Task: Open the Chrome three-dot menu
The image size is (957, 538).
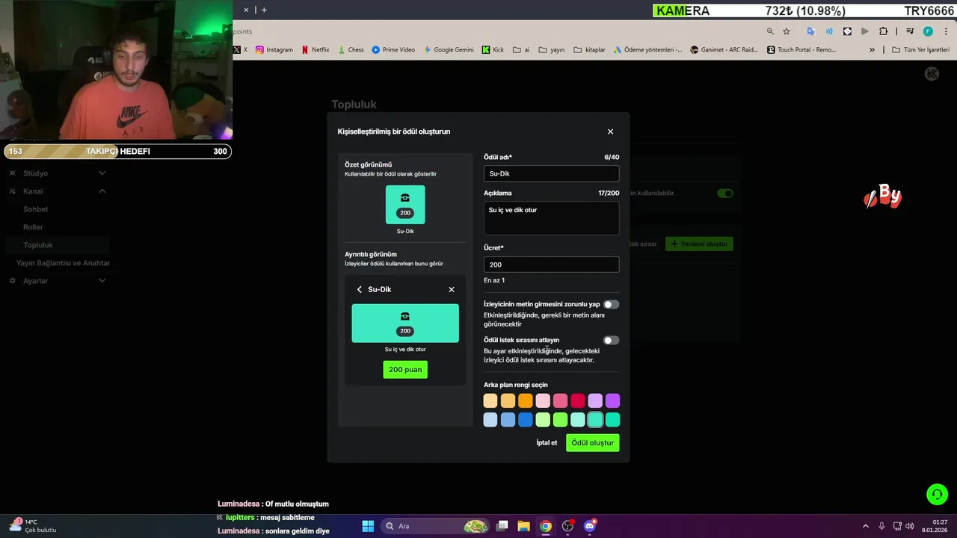Action: [946, 31]
